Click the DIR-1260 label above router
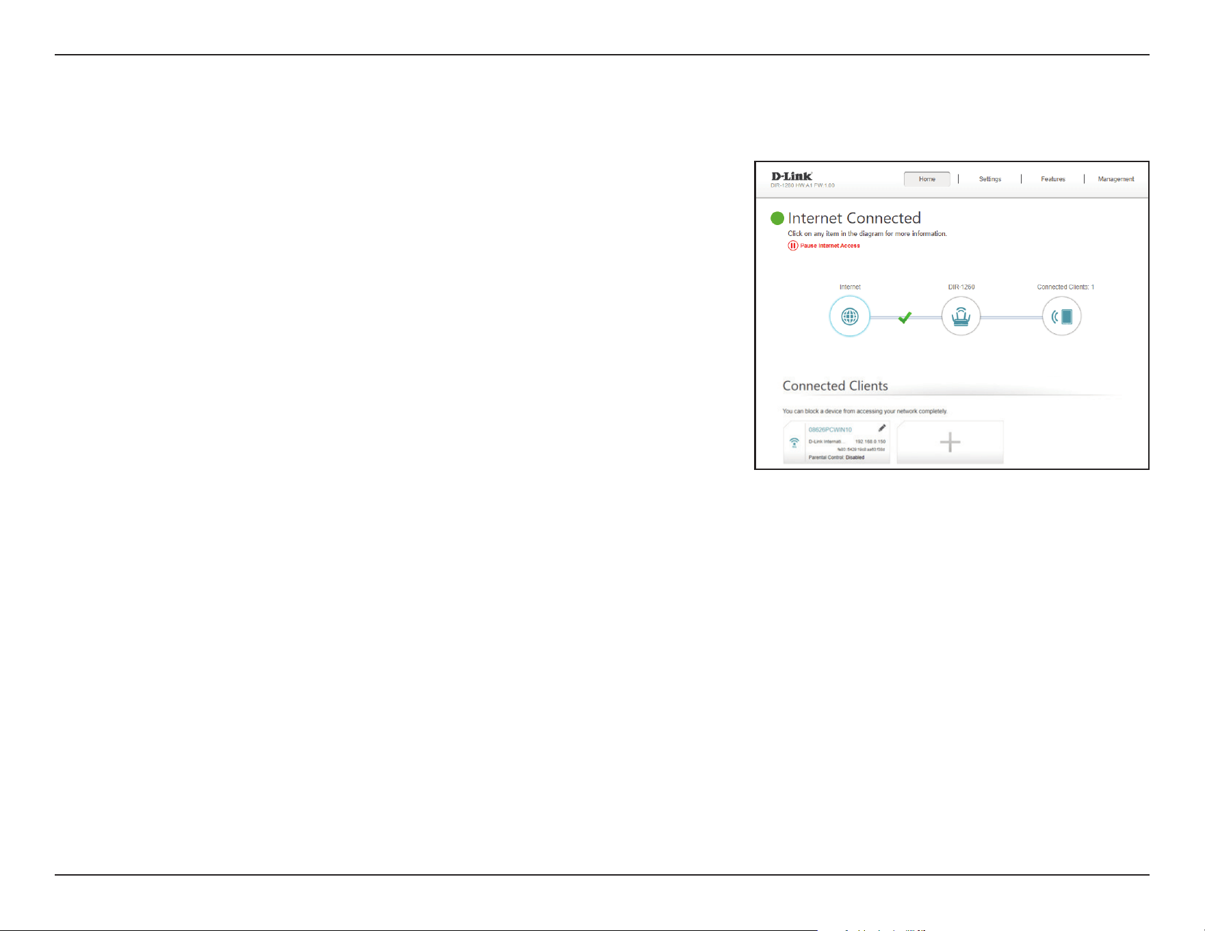Viewport: 1205px width, 931px height. click(x=961, y=287)
